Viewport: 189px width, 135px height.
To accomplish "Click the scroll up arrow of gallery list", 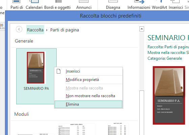I will 142,29.
